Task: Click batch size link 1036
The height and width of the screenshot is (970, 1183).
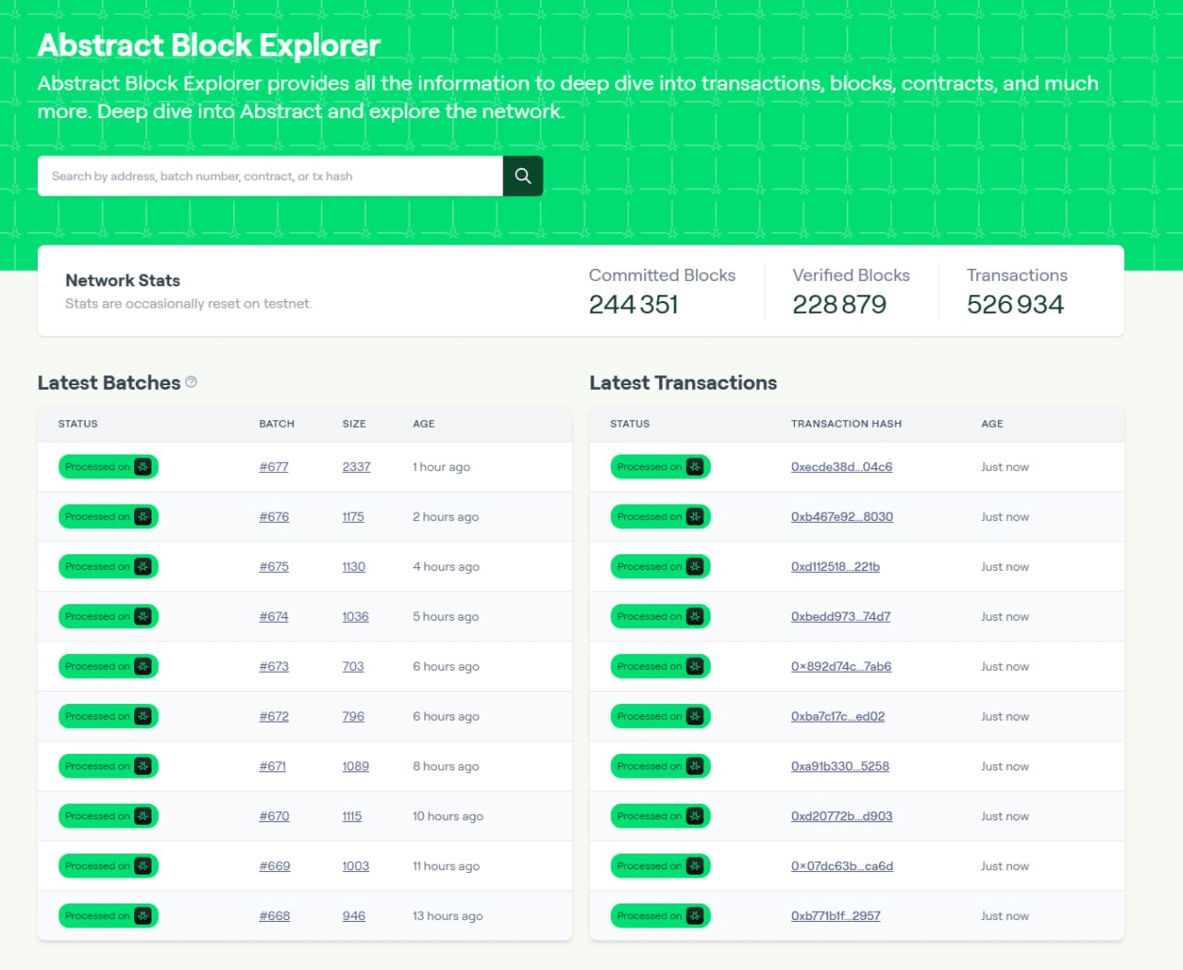Action: pos(356,616)
